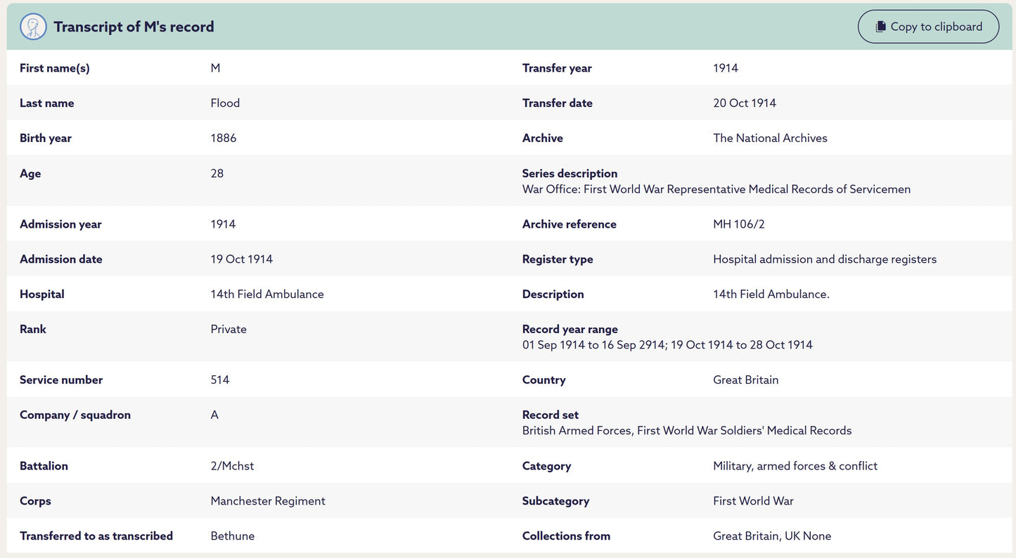Click the archive reference MH 106/2
The image size is (1016, 558).
click(739, 224)
